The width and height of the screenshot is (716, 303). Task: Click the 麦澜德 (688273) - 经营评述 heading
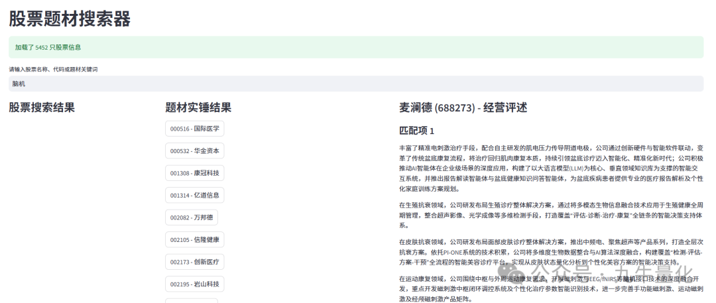tap(463, 107)
